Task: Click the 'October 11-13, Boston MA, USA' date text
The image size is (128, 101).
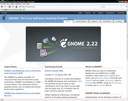Action: pyautogui.click(x=58, y=75)
